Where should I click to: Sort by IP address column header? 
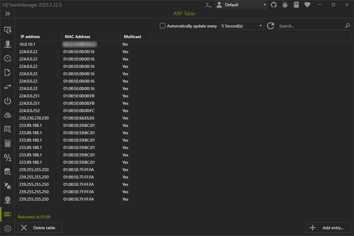(30, 37)
